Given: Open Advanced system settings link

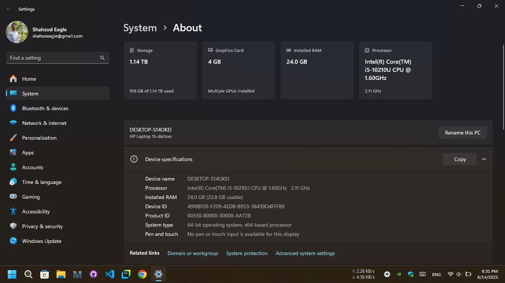Looking at the screenshot, I should pyautogui.click(x=305, y=253).
